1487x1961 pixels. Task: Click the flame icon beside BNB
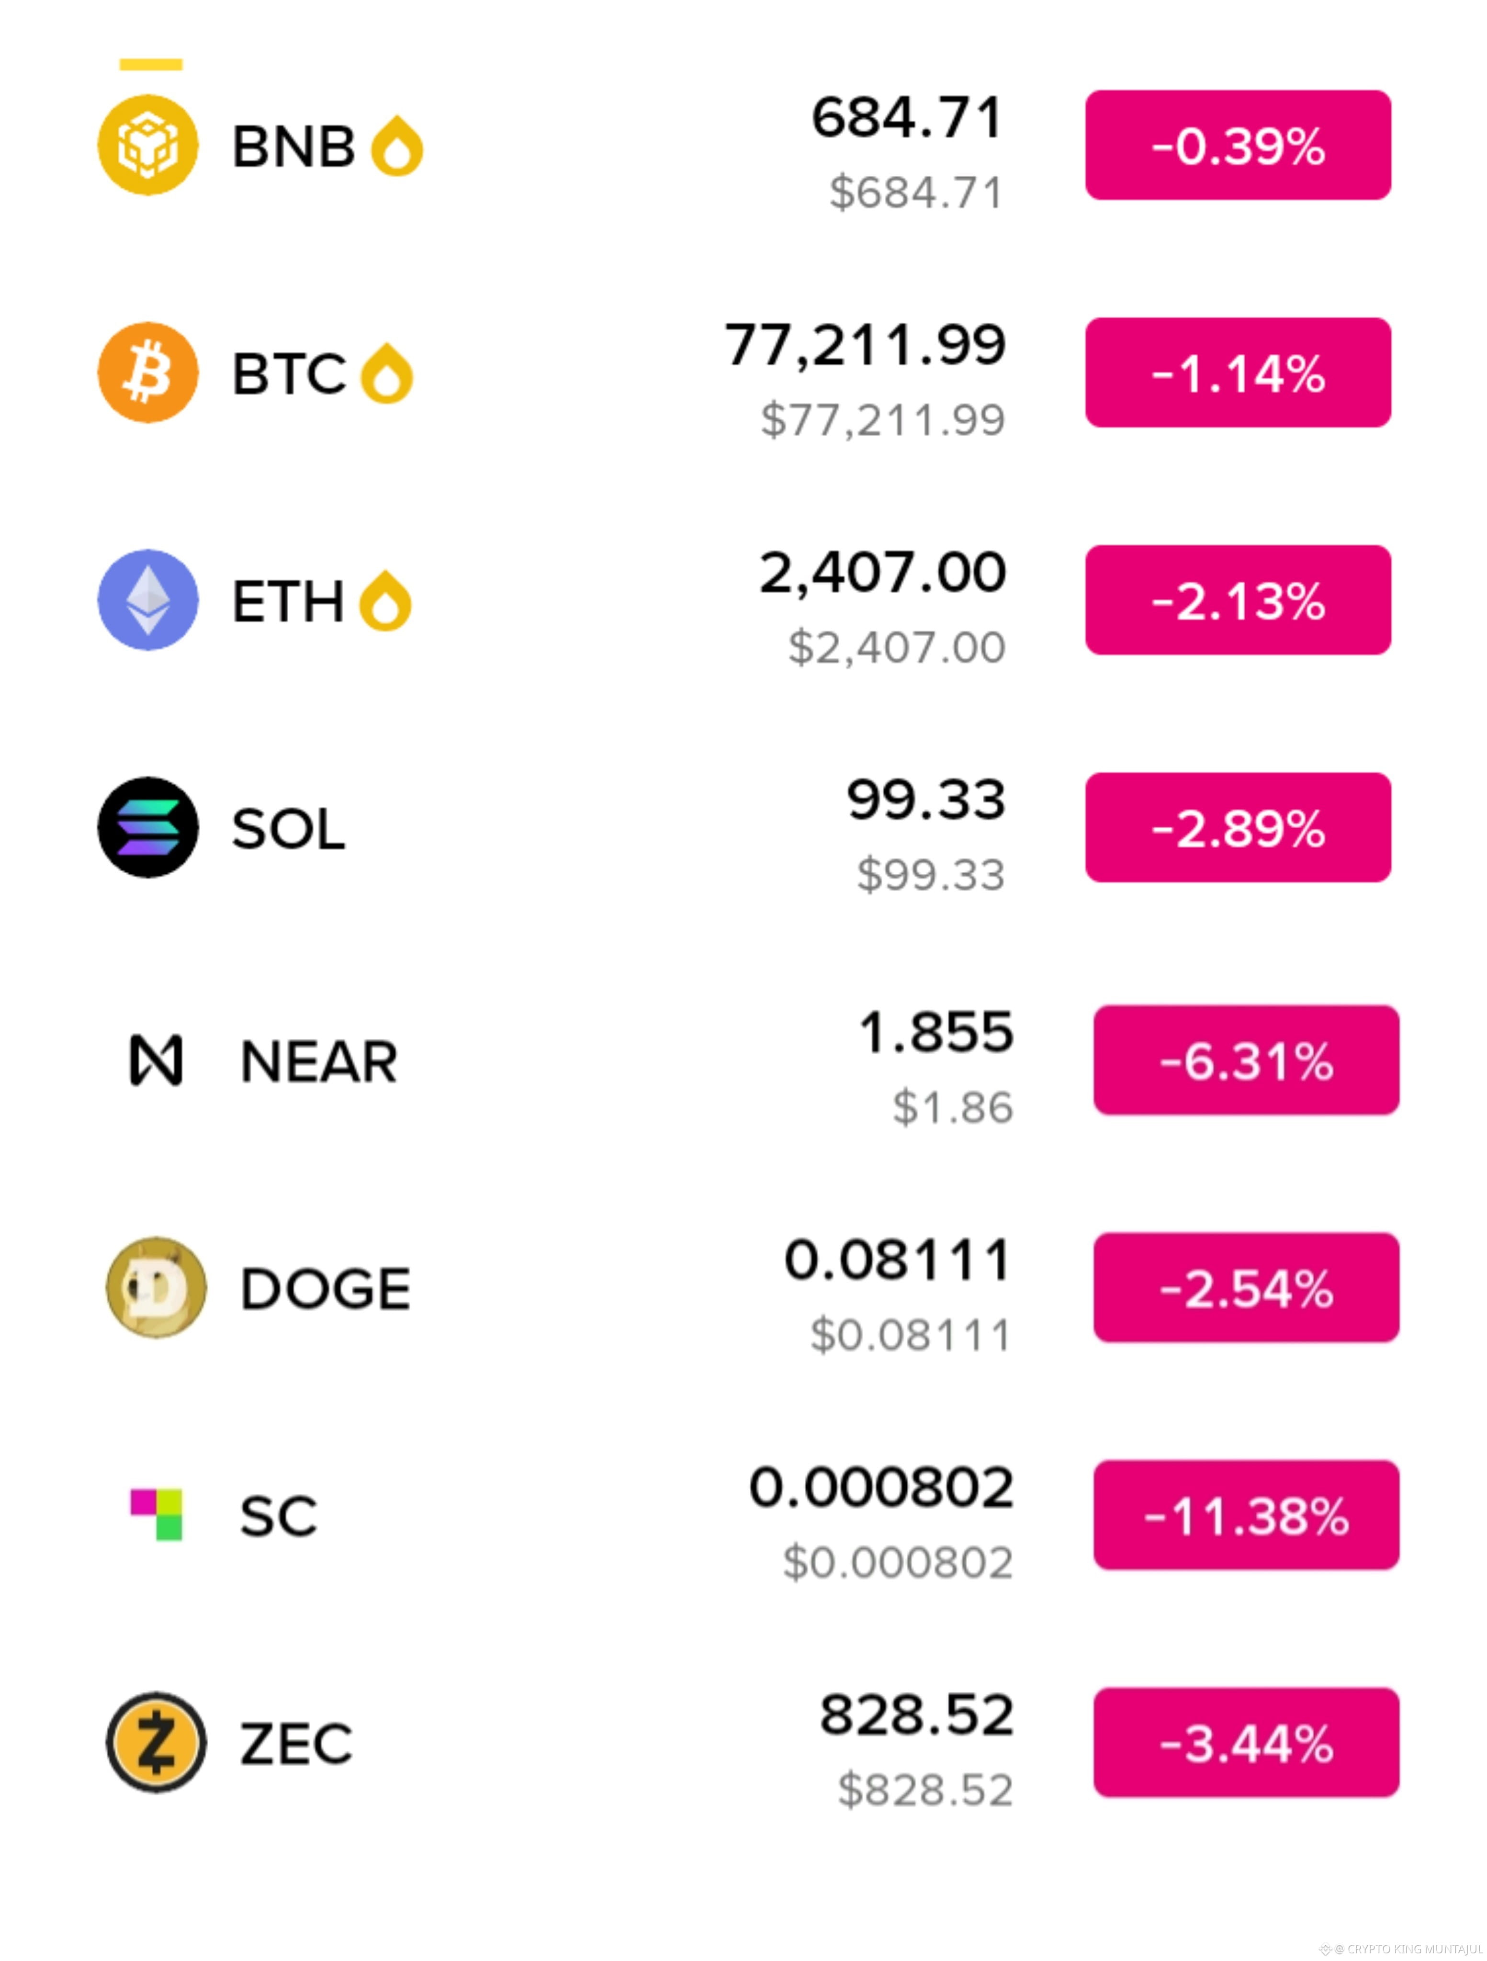point(397,146)
